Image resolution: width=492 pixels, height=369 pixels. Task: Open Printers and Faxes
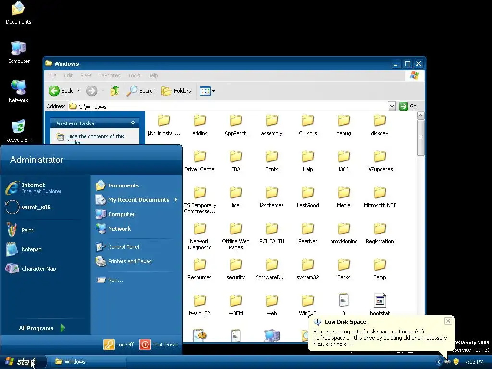coord(123,261)
